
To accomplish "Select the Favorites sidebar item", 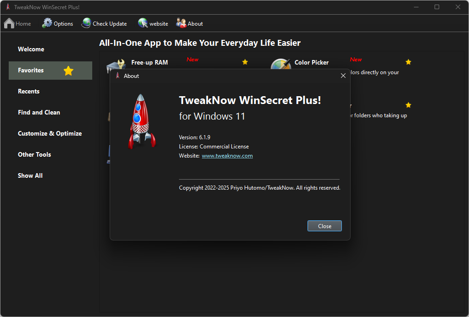I will pyautogui.click(x=50, y=71).
